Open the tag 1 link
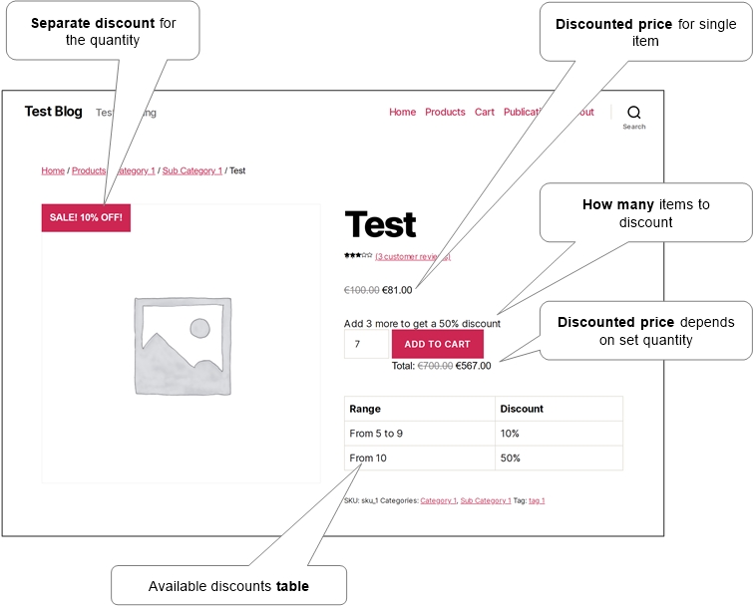 point(537,500)
